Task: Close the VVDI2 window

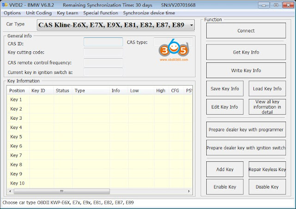Action: 288,5
